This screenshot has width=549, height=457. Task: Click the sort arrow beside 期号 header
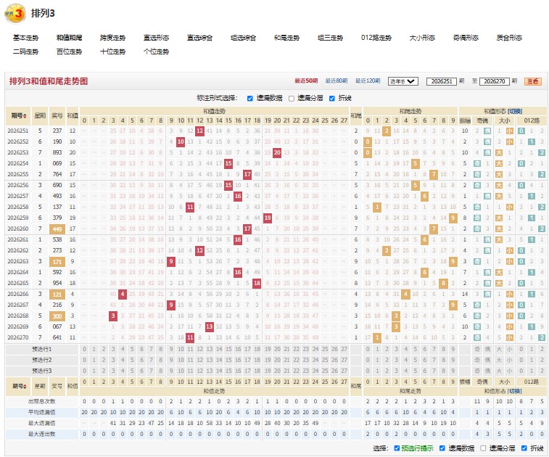click(x=25, y=115)
